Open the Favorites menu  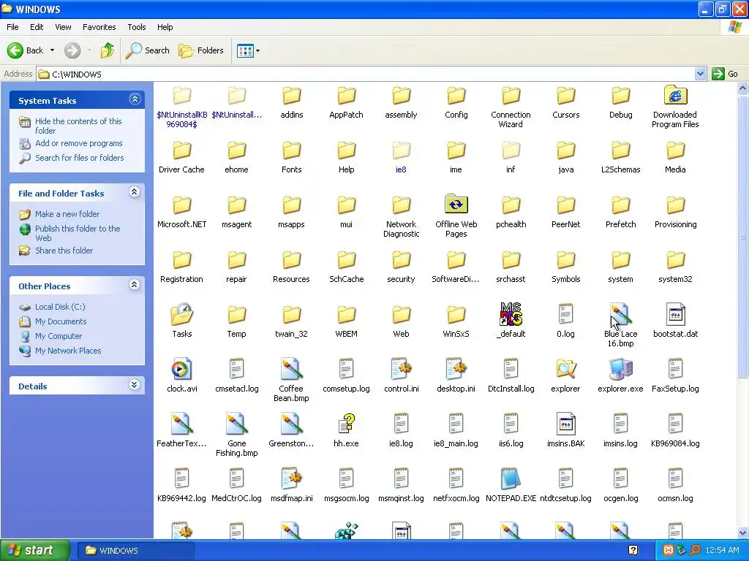[x=99, y=27]
